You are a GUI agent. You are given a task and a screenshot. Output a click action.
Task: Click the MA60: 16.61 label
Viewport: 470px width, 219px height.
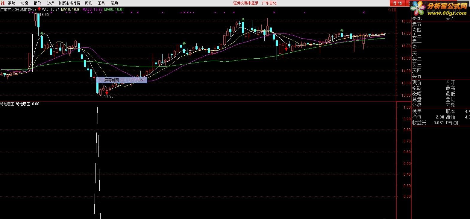point(114,9)
